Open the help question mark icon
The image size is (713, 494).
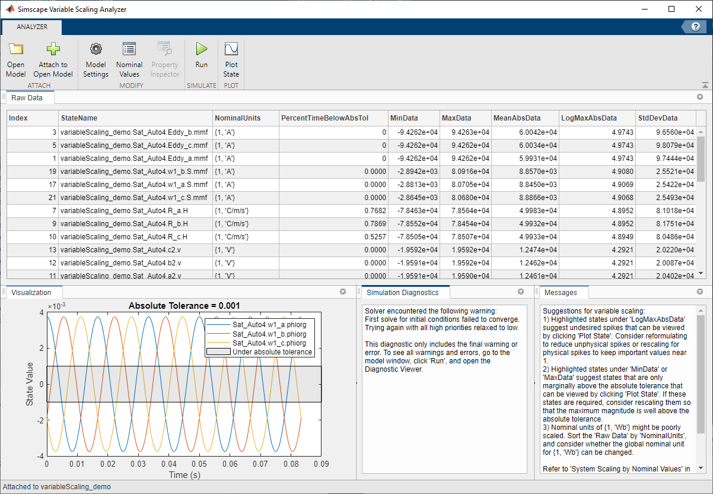click(694, 27)
